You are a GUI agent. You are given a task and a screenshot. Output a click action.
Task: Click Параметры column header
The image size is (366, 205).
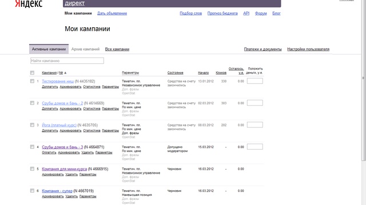(130, 73)
